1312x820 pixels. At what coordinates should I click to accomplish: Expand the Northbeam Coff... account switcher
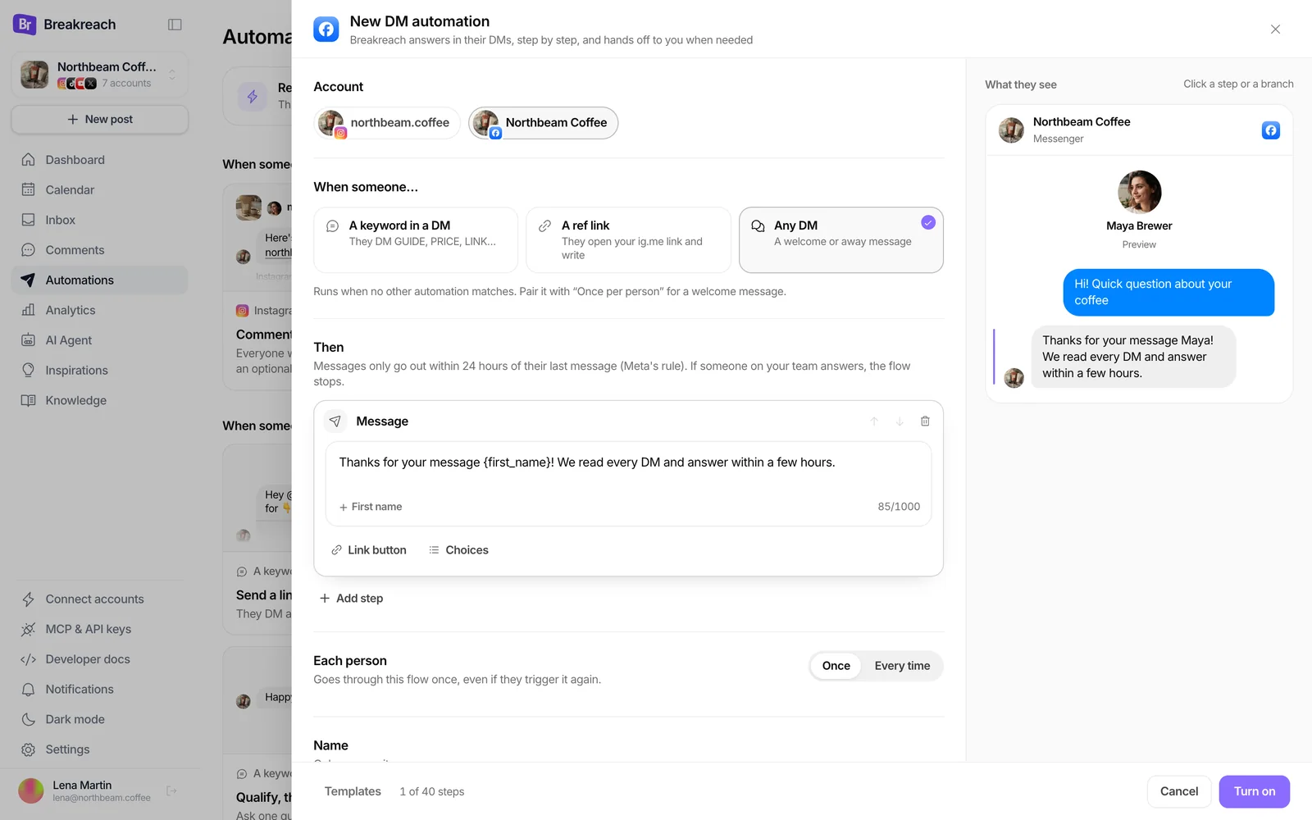click(99, 75)
